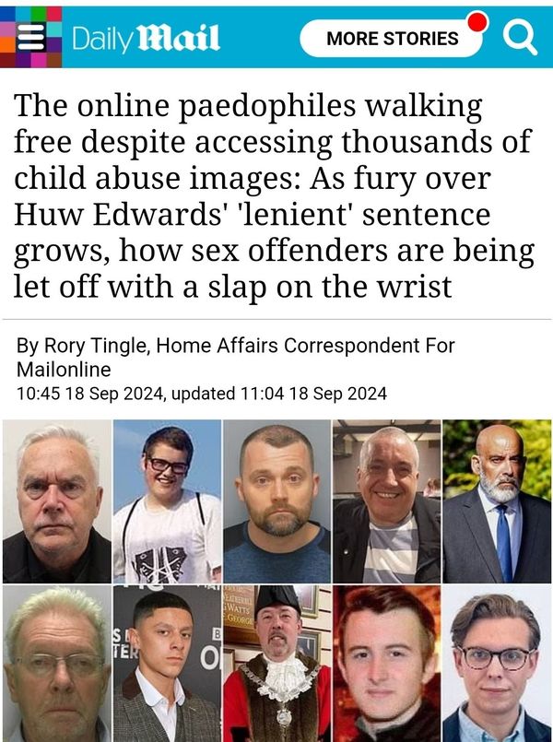Select the article headline text
The width and height of the screenshot is (553, 742).
point(274,196)
